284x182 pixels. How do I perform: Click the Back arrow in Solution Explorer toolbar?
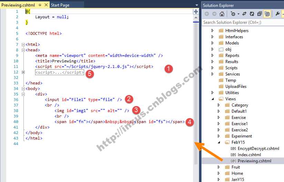click(x=207, y=14)
